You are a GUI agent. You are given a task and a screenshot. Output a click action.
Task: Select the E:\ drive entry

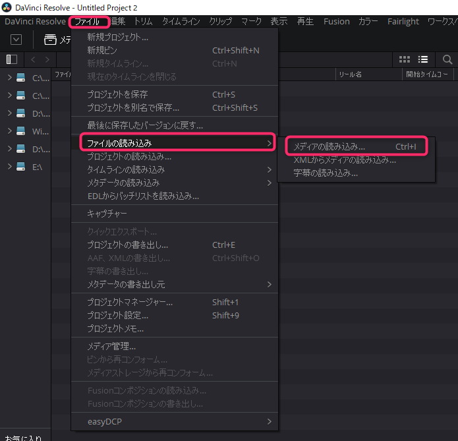coord(29,167)
